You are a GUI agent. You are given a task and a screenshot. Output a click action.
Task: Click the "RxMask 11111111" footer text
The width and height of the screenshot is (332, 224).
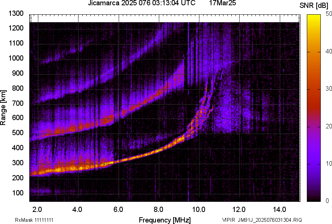tap(34, 220)
